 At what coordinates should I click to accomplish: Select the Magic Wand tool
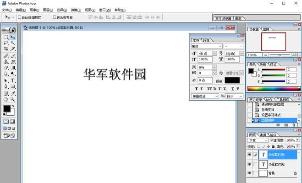[13, 43]
